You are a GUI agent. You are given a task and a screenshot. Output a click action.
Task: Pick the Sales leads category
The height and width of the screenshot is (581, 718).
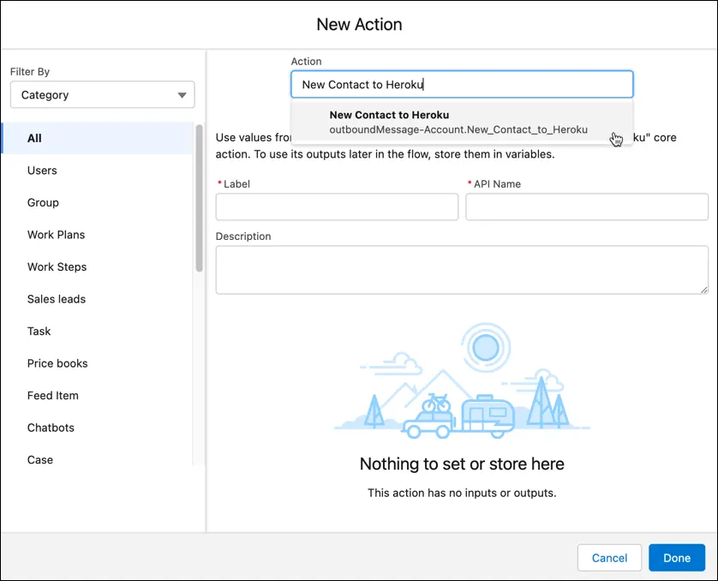coord(98,299)
